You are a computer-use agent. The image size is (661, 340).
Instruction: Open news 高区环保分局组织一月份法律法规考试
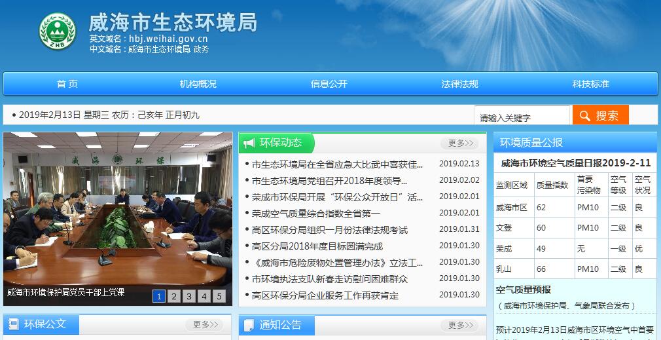coord(330,231)
